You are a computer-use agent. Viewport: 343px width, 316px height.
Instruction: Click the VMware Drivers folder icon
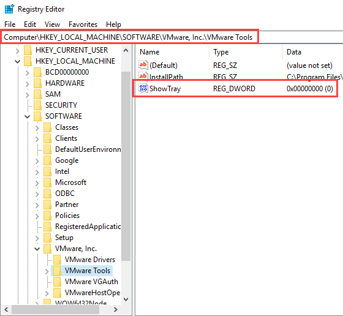pos(58,260)
